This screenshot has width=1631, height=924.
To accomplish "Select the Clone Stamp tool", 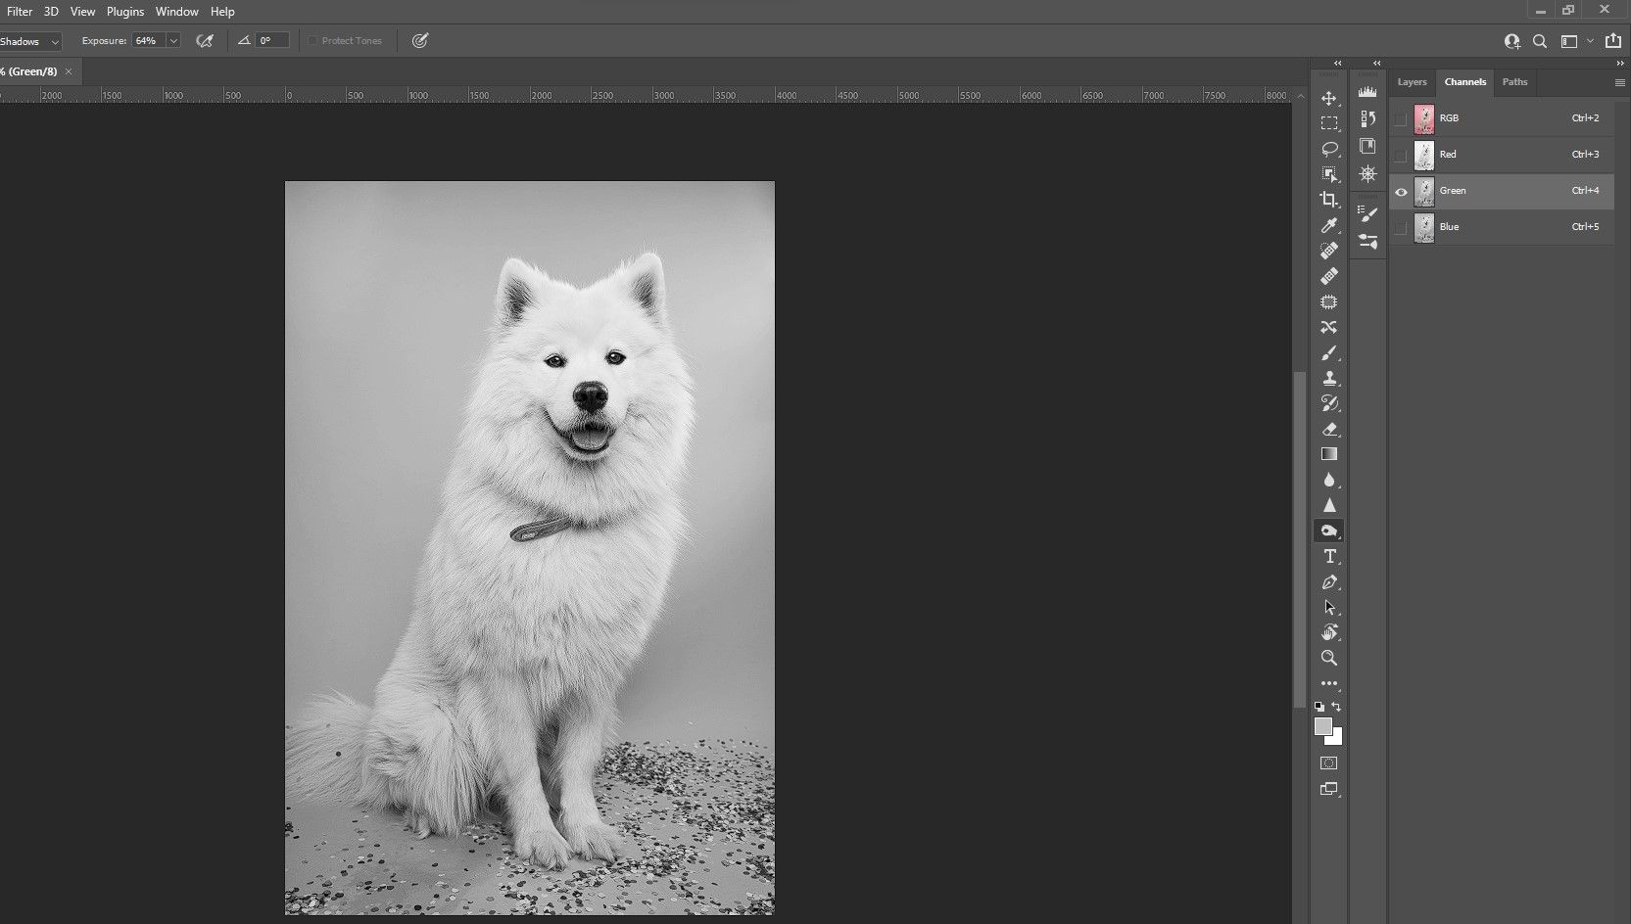I will (1329, 378).
